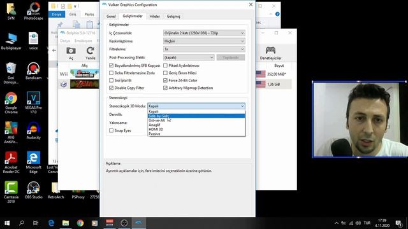The image size is (408, 229).
Task: Open Chrome from the taskbar
Action: 80,223
